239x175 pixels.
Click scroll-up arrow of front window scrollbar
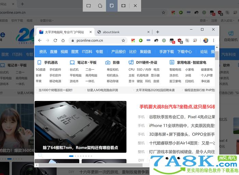point(217,47)
